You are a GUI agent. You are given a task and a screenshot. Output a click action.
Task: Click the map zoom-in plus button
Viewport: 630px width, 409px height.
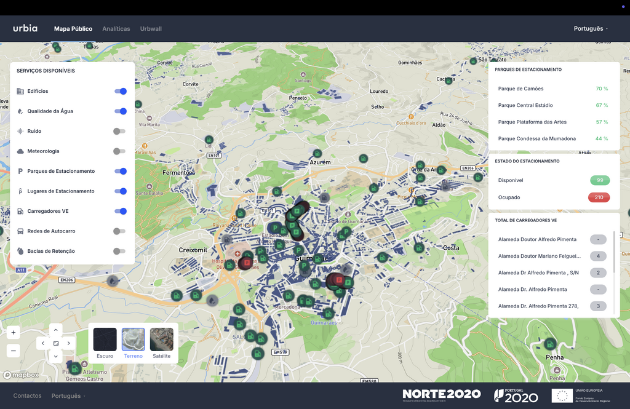[13, 332]
